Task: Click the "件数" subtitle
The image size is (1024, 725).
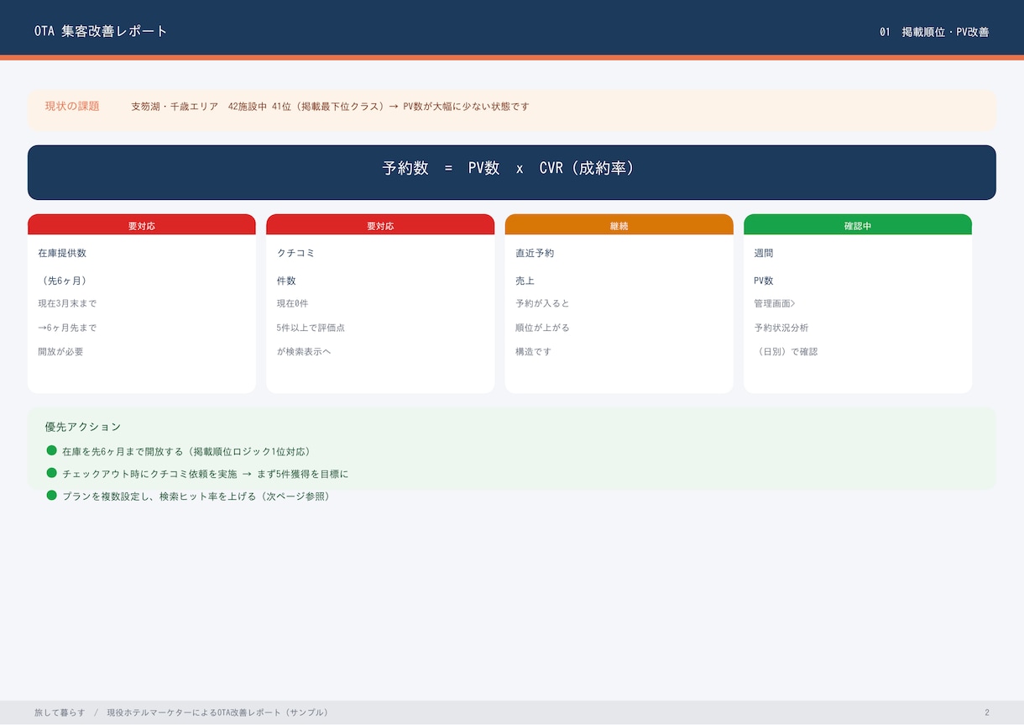Action: point(286,281)
